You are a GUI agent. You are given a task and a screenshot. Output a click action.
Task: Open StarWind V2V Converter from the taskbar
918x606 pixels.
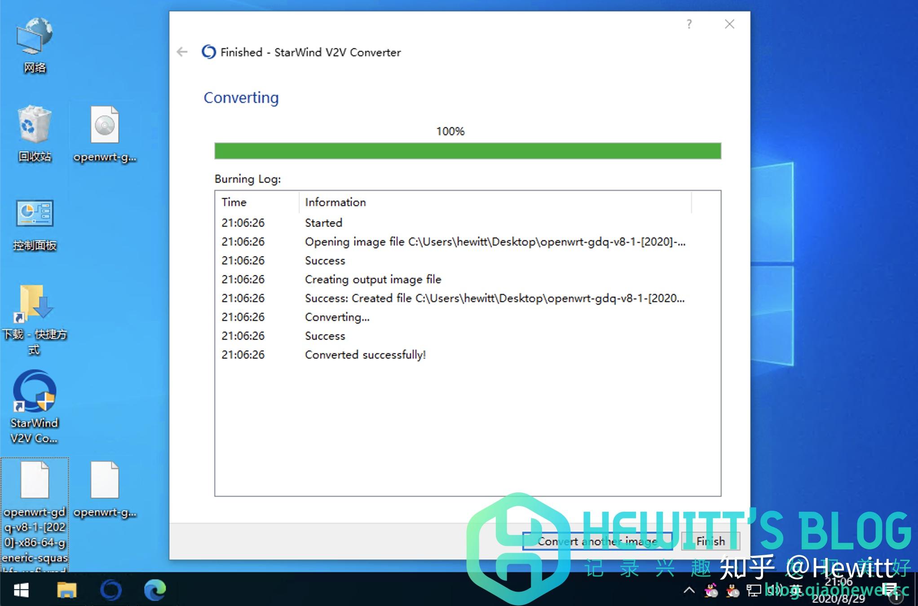[x=110, y=591]
